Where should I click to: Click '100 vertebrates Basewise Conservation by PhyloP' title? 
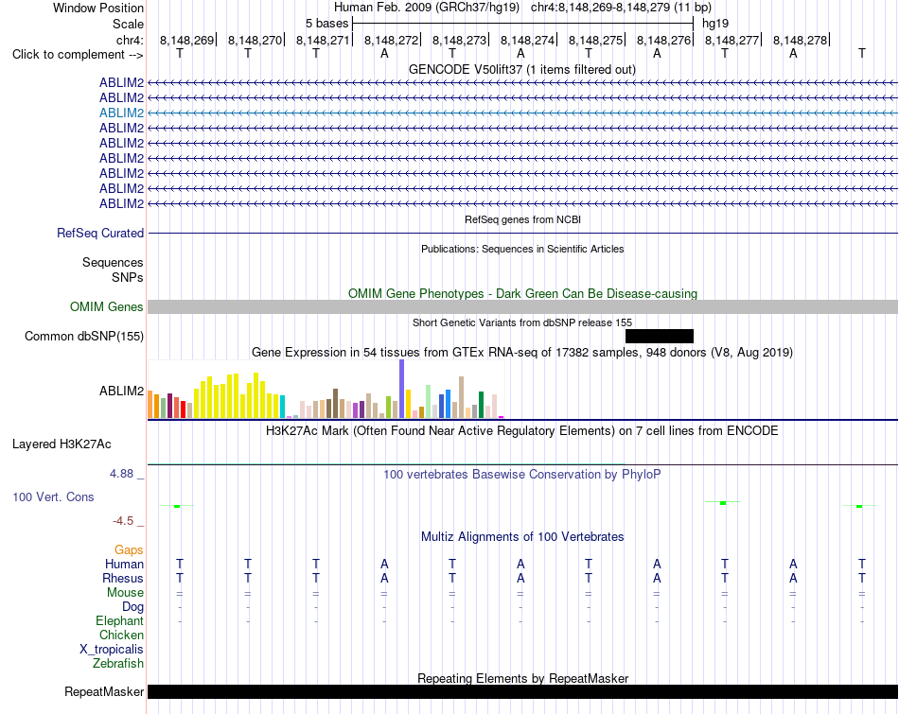[521, 475]
